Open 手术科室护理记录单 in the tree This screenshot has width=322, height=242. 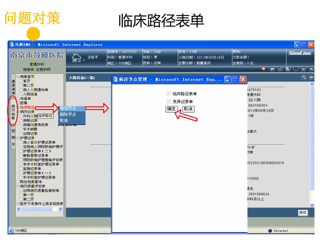pyautogui.click(x=39, y=177)
